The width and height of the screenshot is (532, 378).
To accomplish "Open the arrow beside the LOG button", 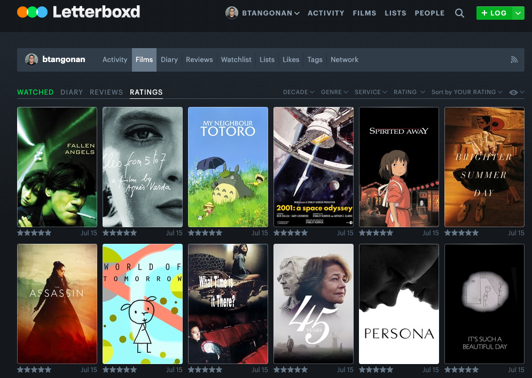I will (x=518, y=13).
